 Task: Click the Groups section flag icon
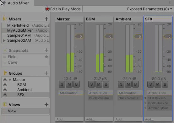5,73
